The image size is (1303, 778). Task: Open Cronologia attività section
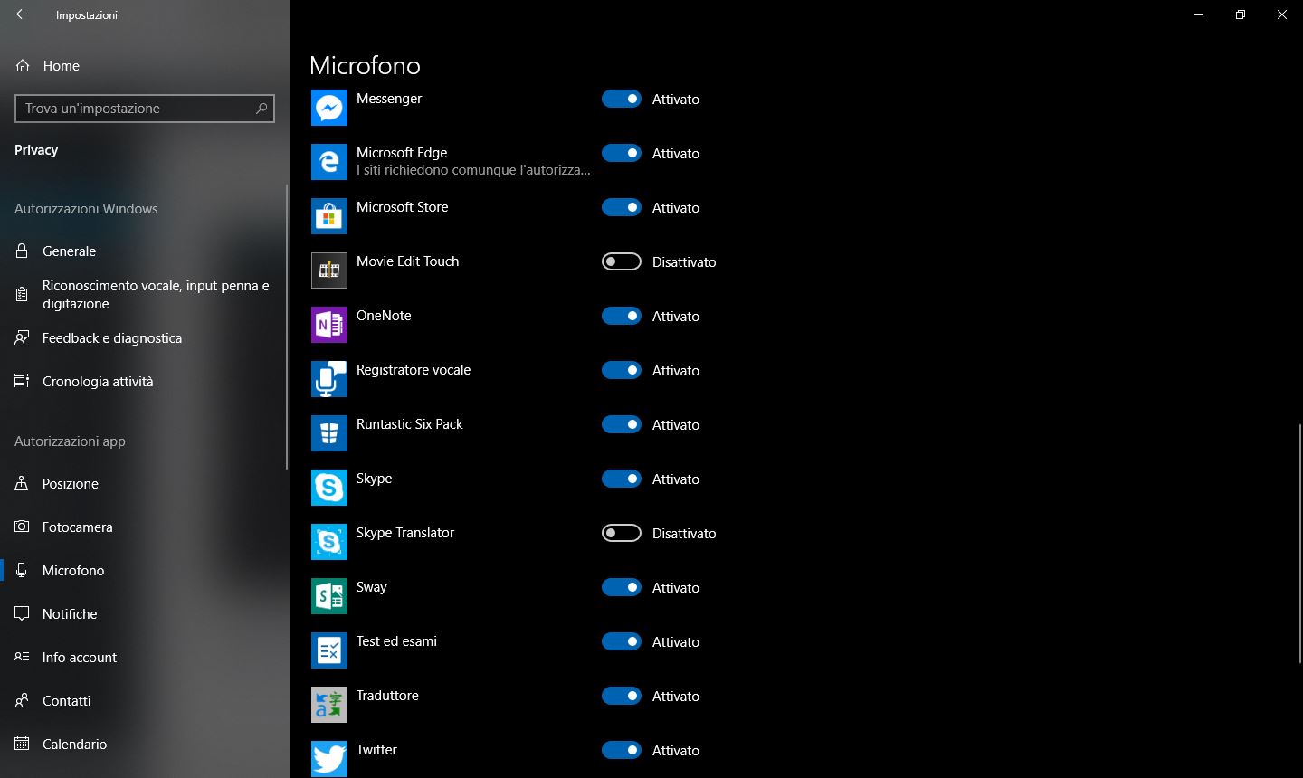(145, 381)
